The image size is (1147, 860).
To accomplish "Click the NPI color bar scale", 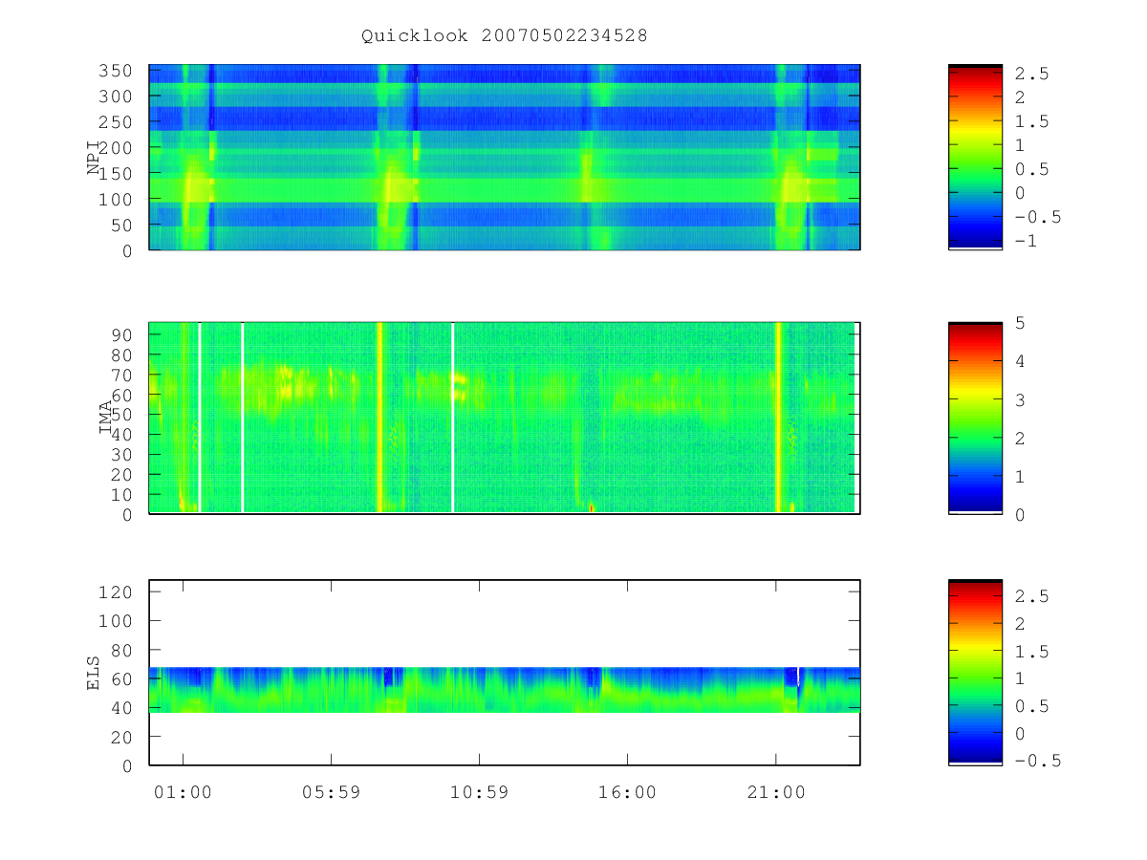I will [x=975, y=157].
